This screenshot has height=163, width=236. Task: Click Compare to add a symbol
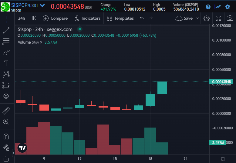[55, 18]
